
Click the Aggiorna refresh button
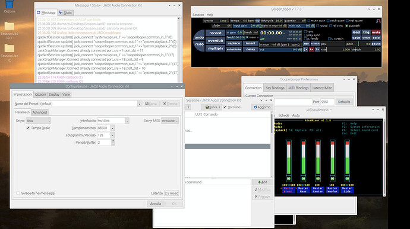[x=262, y=107]
